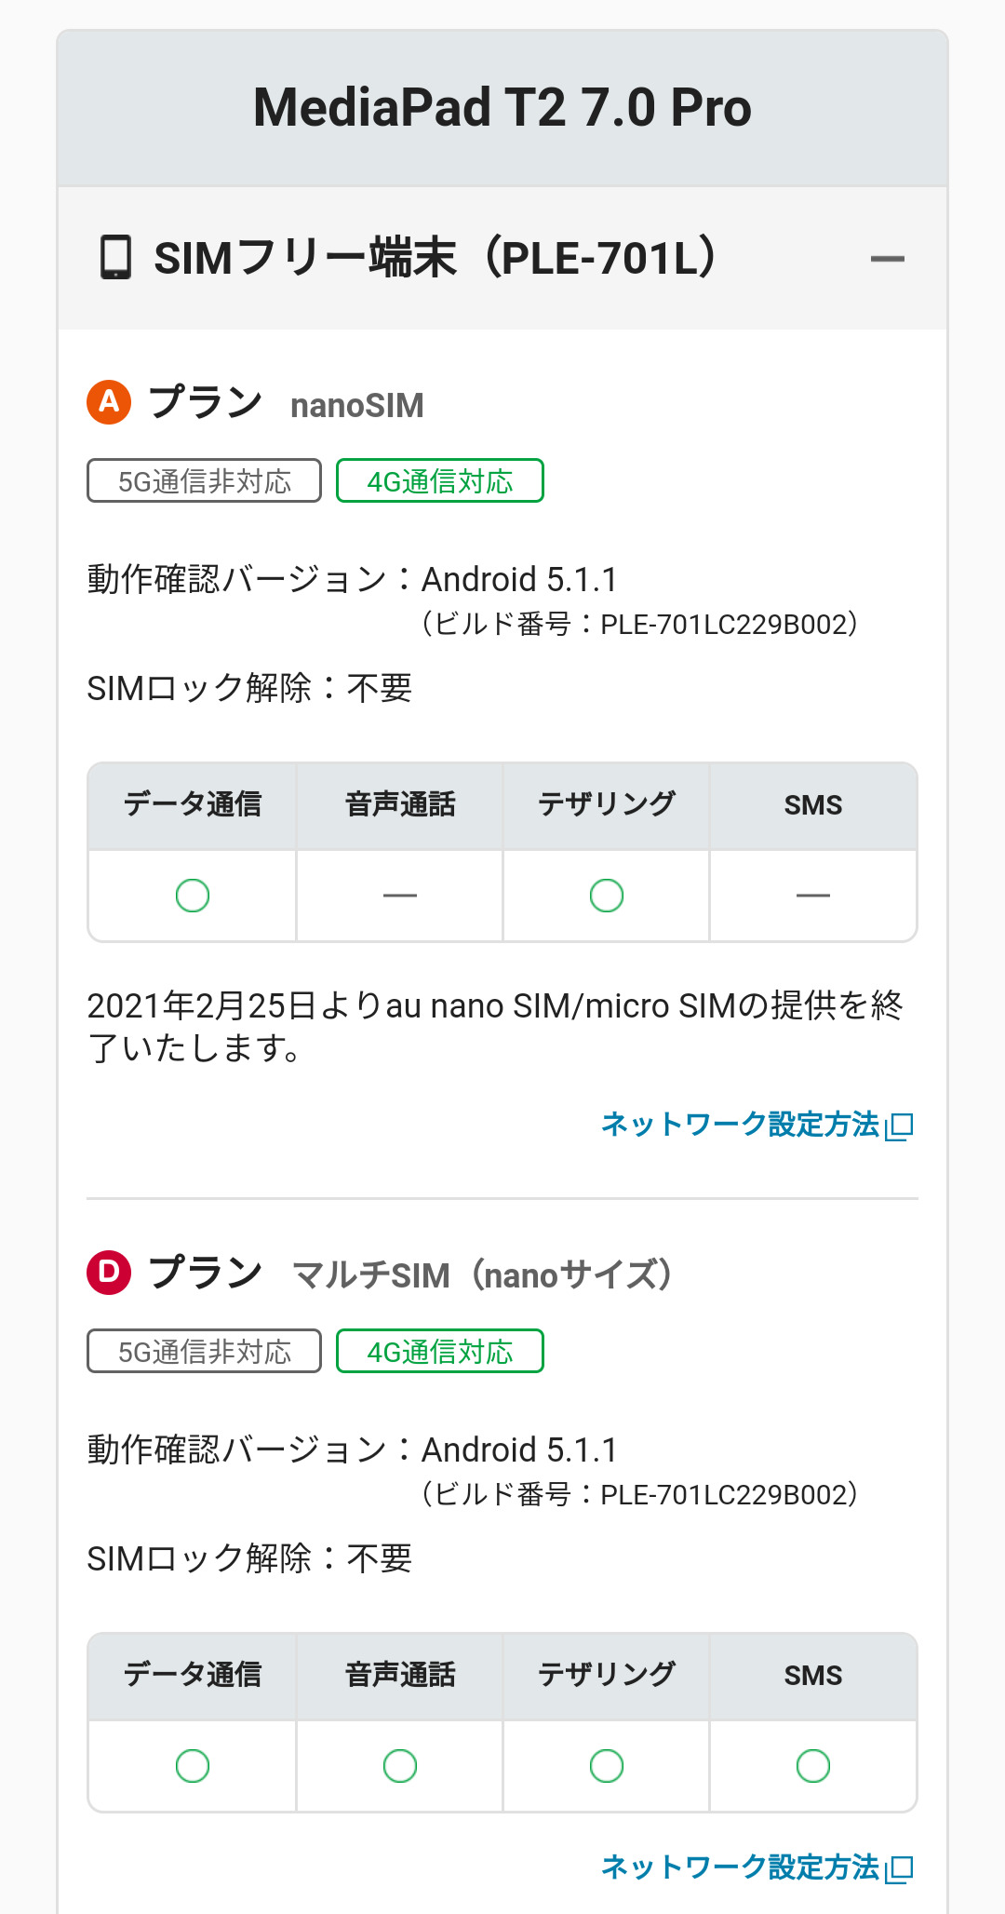
Task: Click D plan テザリング column header
Action: coord(607,1676)
